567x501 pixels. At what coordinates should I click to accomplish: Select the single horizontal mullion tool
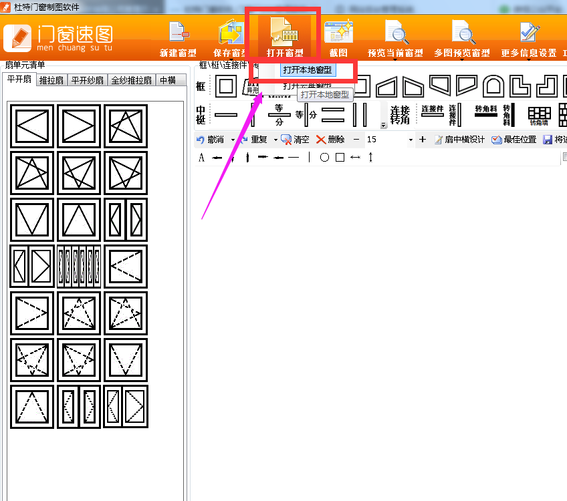coord(226,115)
